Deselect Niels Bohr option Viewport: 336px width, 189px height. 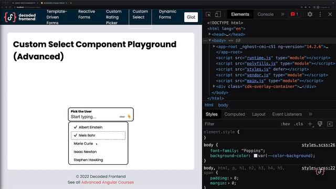pyautogui.click(x=98, y=135)
